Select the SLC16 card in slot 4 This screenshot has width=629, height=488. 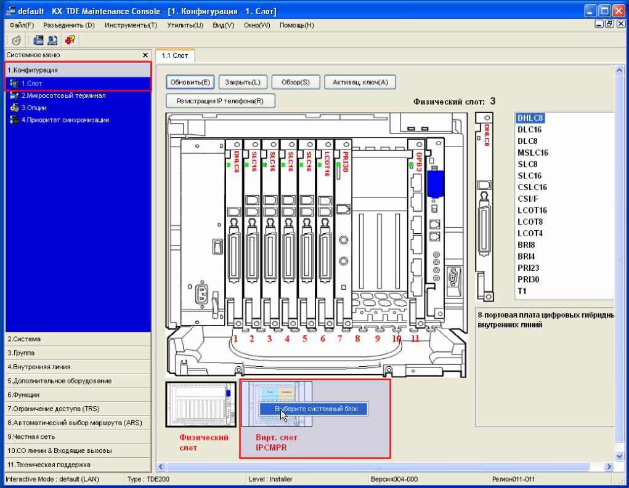[289, 234]
